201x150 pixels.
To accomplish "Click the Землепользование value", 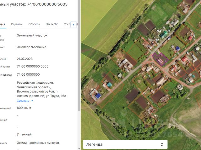I will pyautogui.click(x=32, y=47).
